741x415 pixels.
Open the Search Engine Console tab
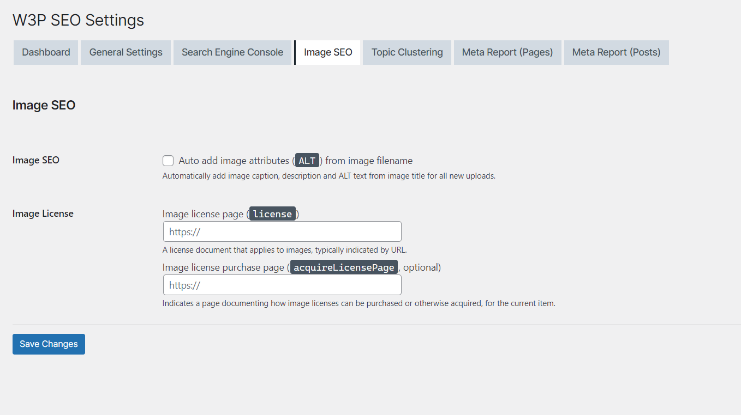[x=232, y=52]
